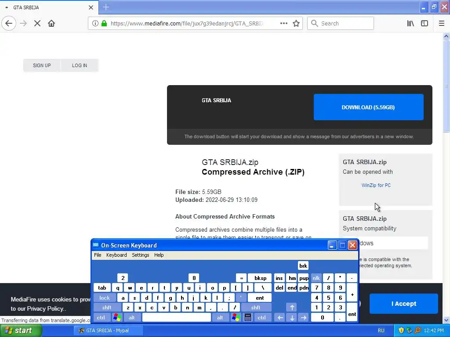The width and height of the screenshot is (450, 337).
Task: Click the magnifier tray icon
Action: click(418, 330)
